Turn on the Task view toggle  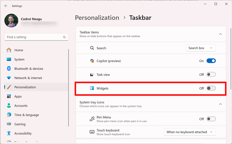tap(211, 74)
